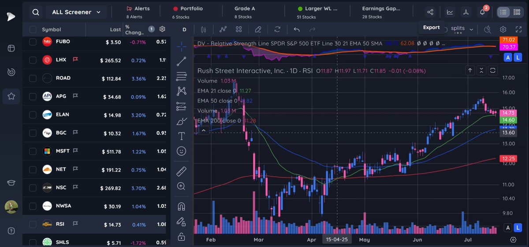Activate the zoom in tool
The height and width of the screenshot is (247, 529).
click(x=181, y=186)
